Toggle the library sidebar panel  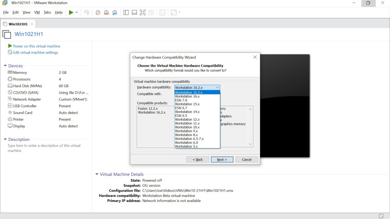pos(126,12)
